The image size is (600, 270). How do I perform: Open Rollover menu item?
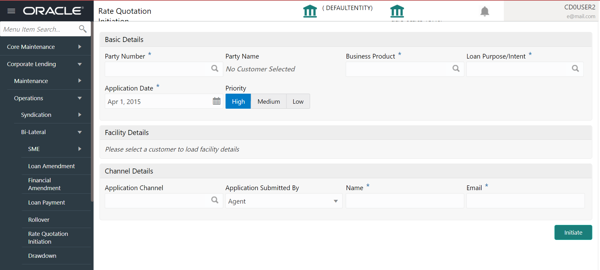pyautogui.click(x=56, y=220)
